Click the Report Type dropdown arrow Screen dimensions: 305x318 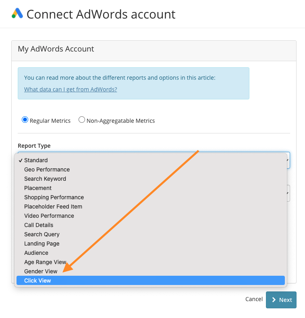[x=288, y=160]
